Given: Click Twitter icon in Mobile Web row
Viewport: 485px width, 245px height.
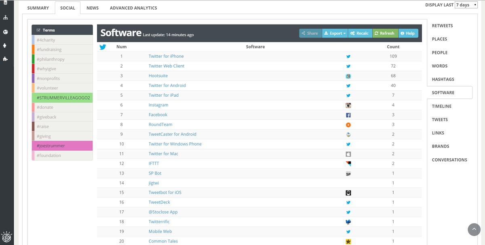Looking at the screenshot, I should (x=348, y=232).
